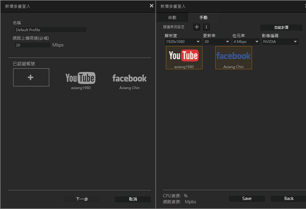Expand the 影像編碼 NVIDIA dropdown

tap(280, 42)
